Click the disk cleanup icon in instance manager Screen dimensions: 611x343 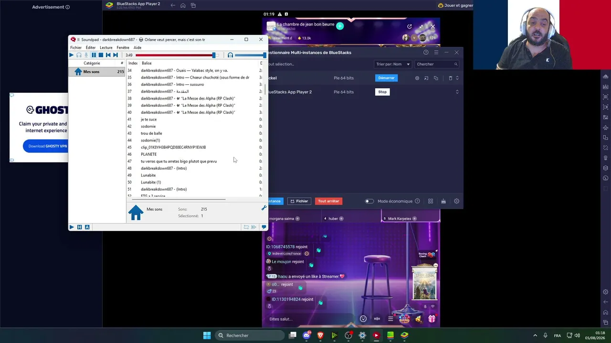click(x=443, y=201)
